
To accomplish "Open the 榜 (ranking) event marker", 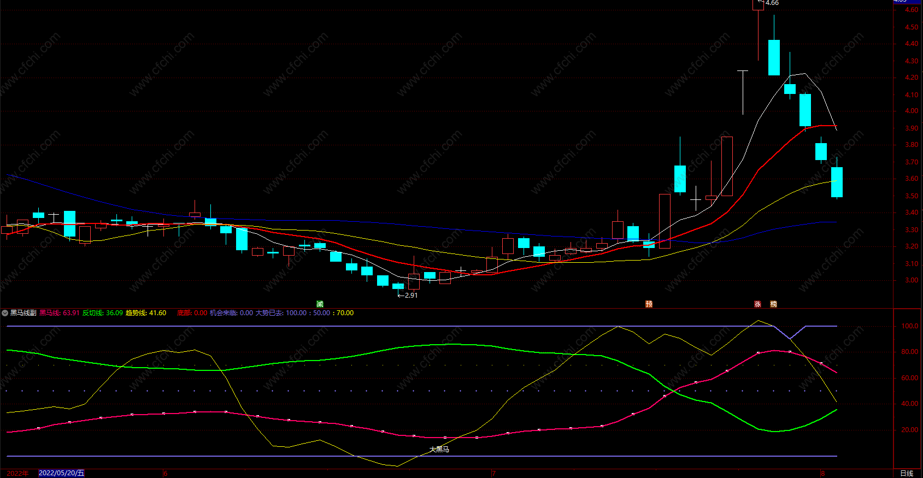I will coord(773,304).
